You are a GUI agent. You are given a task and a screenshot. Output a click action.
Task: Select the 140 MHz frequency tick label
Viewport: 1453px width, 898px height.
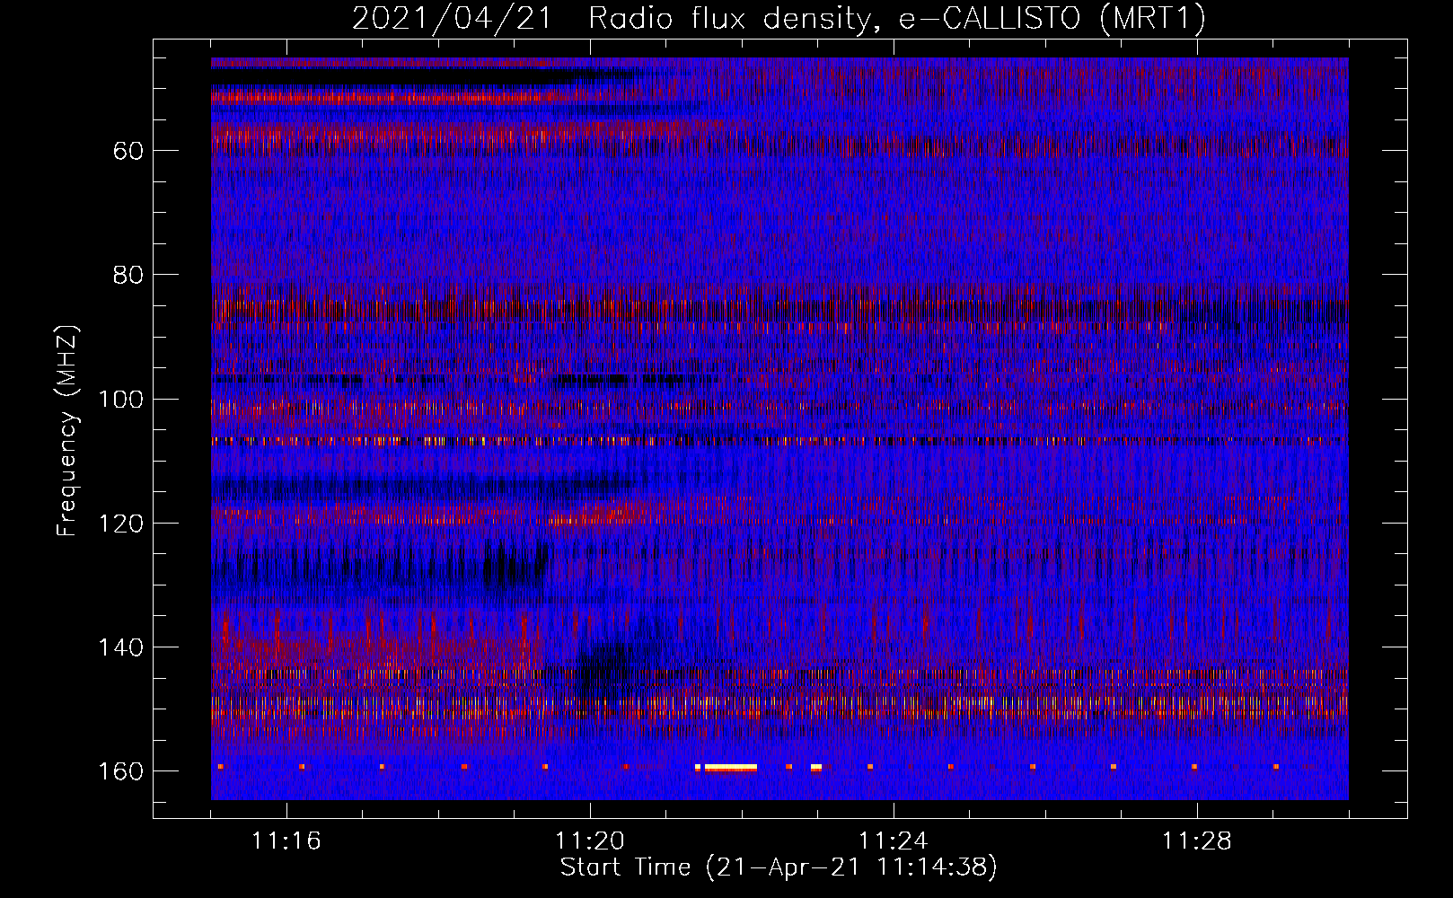pos(120,647)
